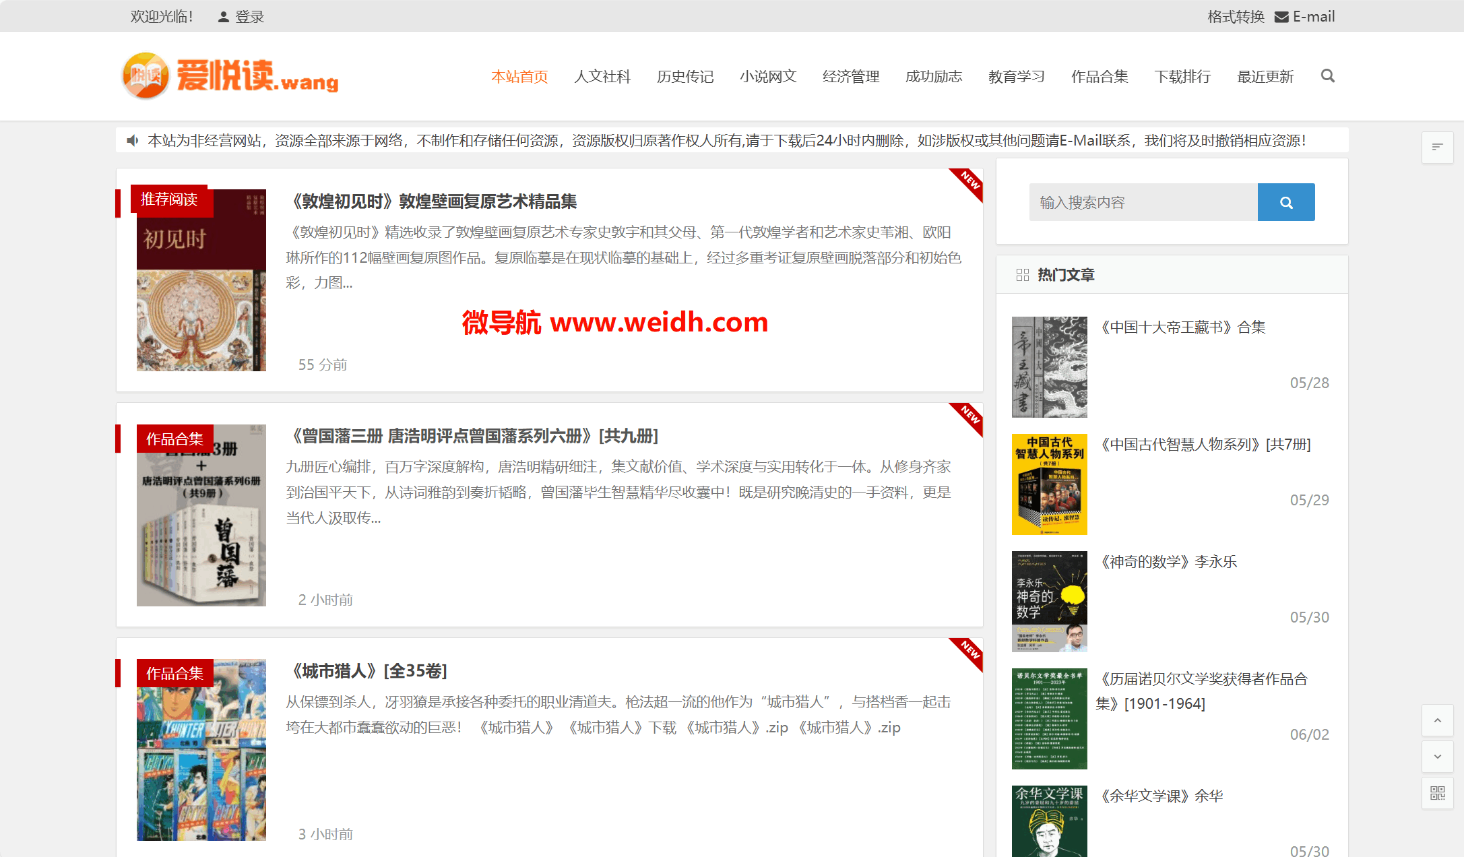This screenshot has width=1464, height=857.
Task: Open 最近更新 in the navigation
Action: pyautogui.click(x=1265, y=76)
